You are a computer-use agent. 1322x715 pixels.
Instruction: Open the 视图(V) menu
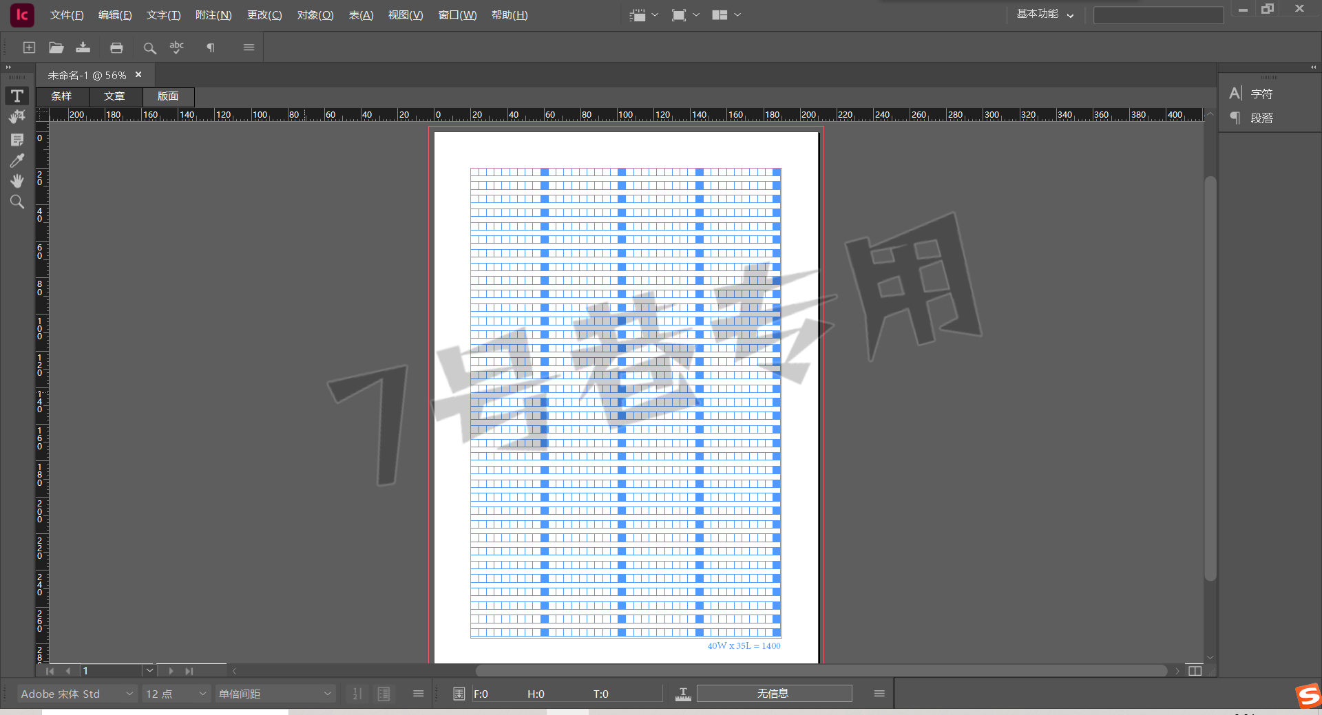coord(406,15)
